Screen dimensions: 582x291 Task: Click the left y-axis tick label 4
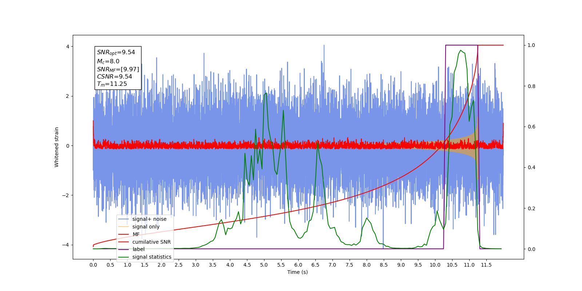pyautogui.click(x=68, y=47)
